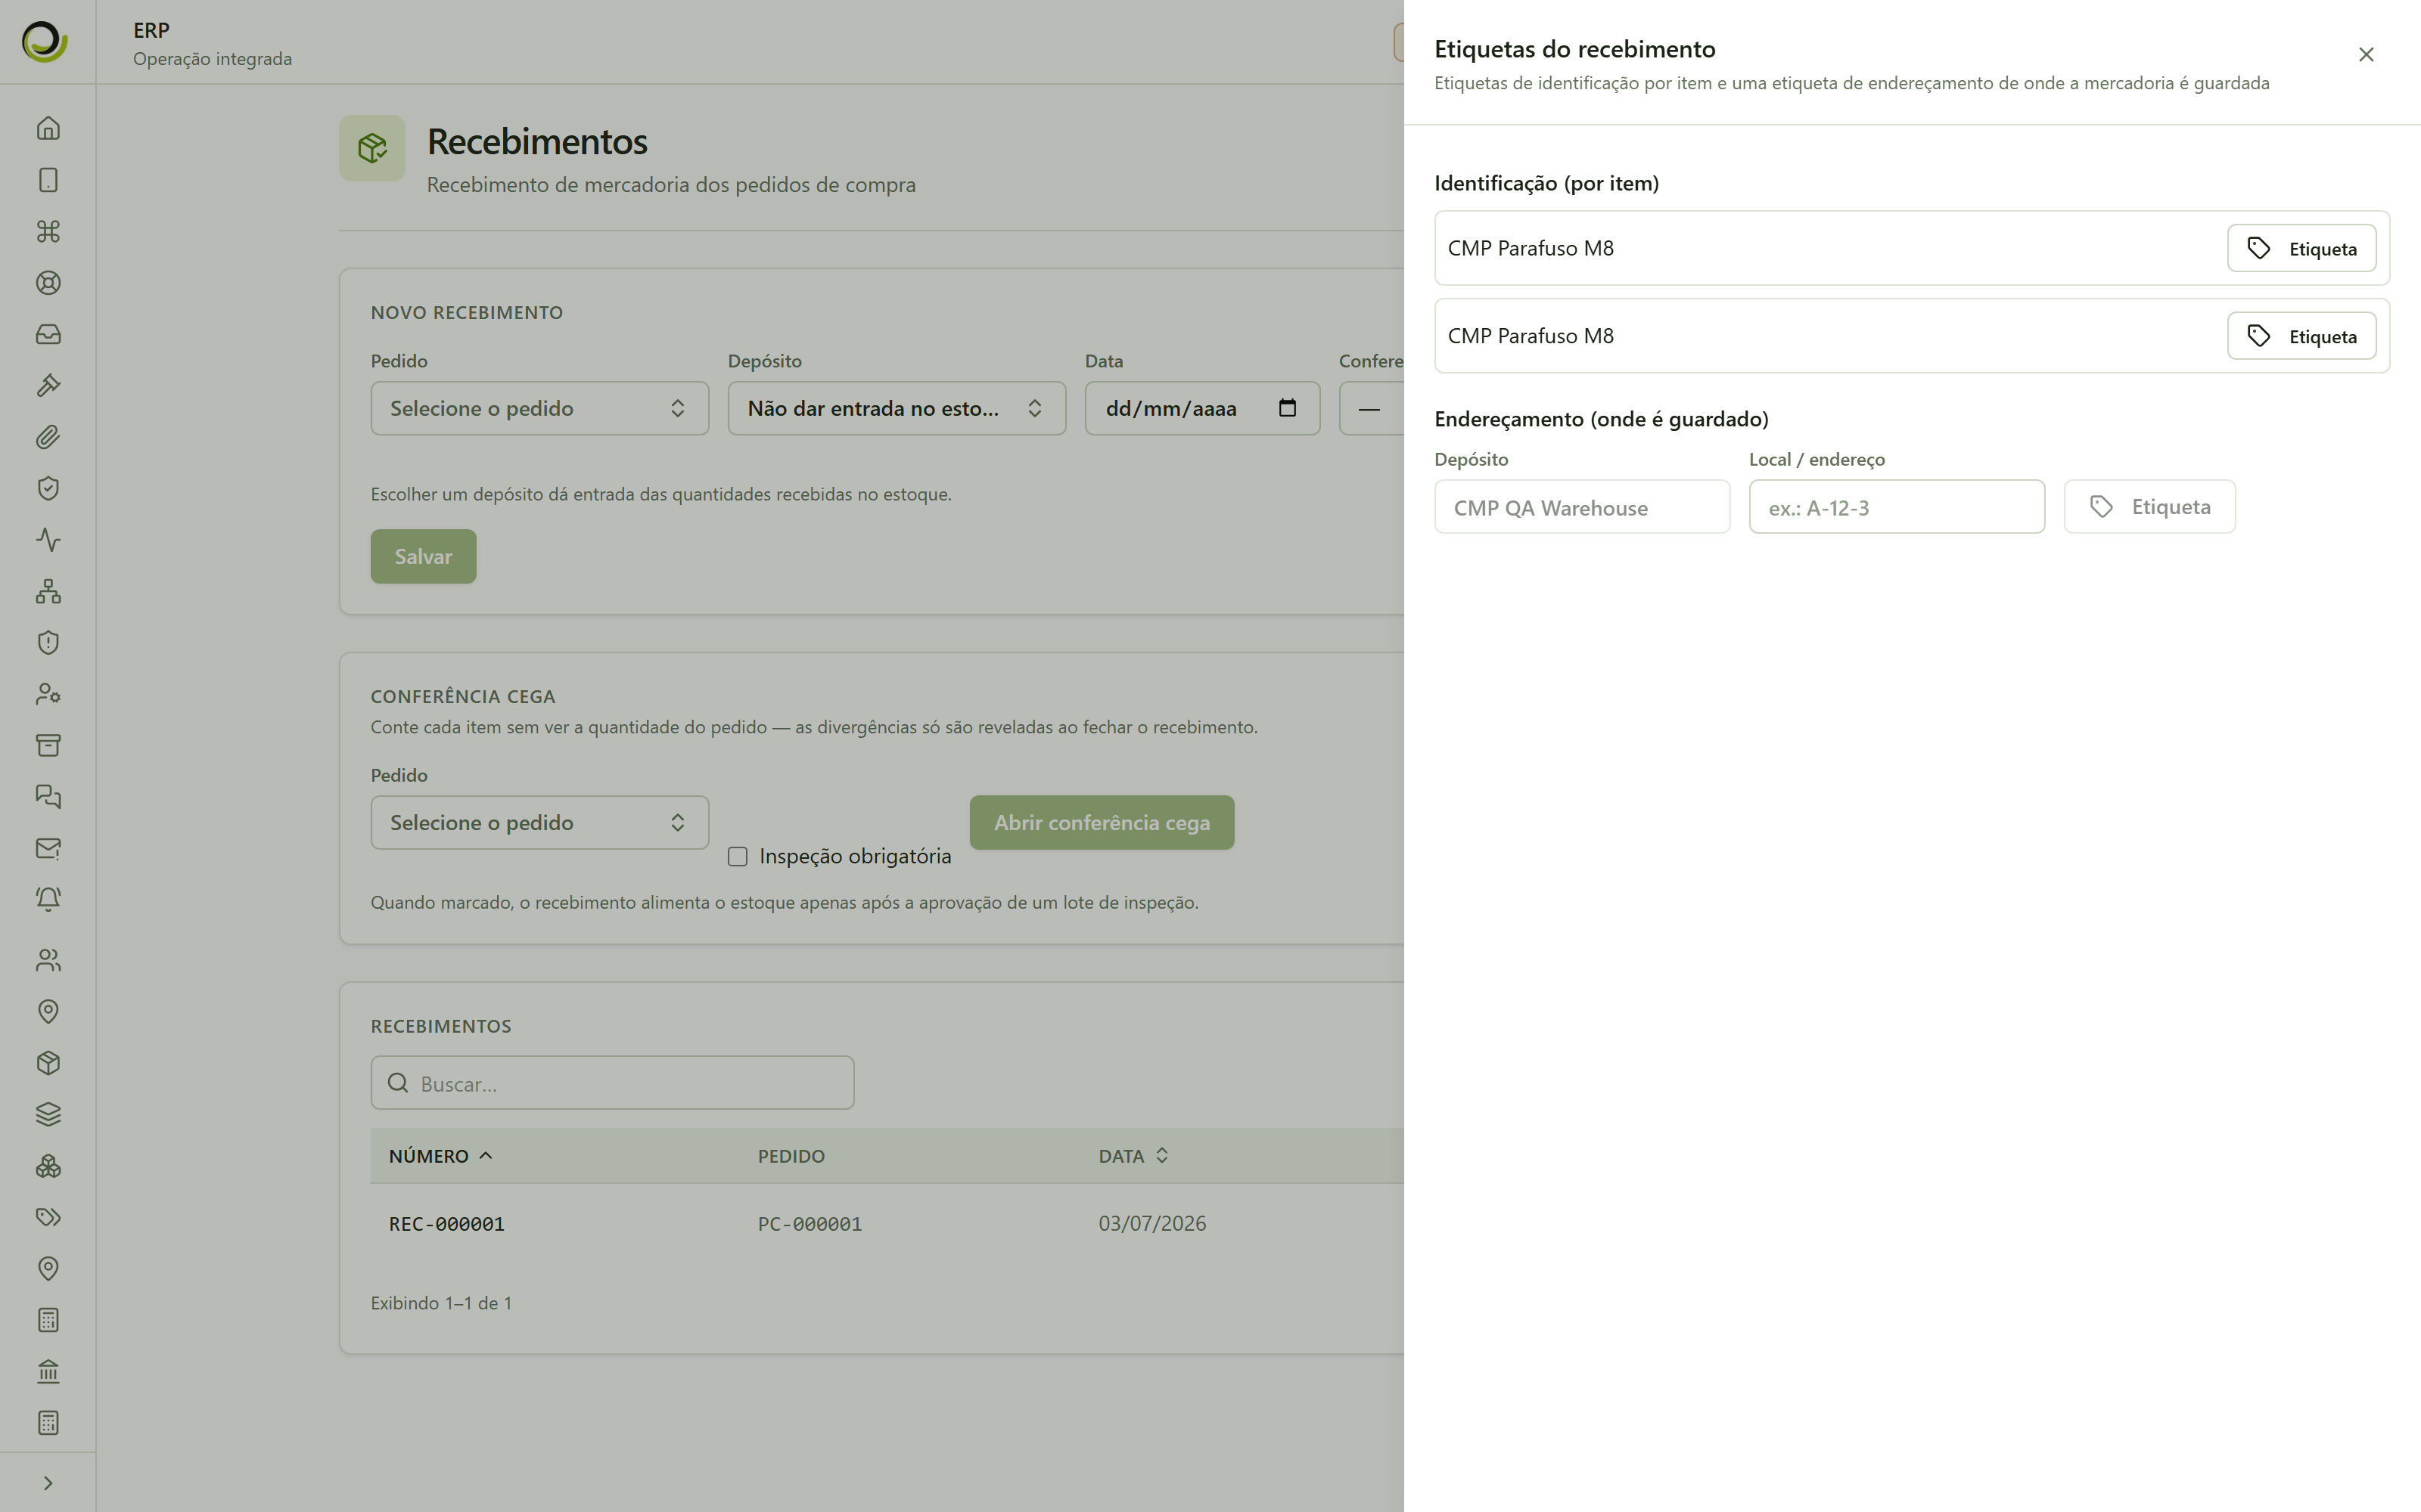Image resolution: width=2421 pixels, height=1512 pixels.
Task: Click the map pin icon below the users icon
Action: pos(48,1012)
